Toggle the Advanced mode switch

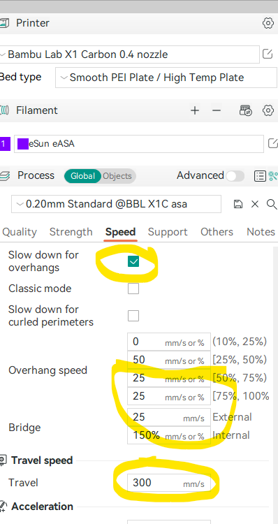coord(235,176)
